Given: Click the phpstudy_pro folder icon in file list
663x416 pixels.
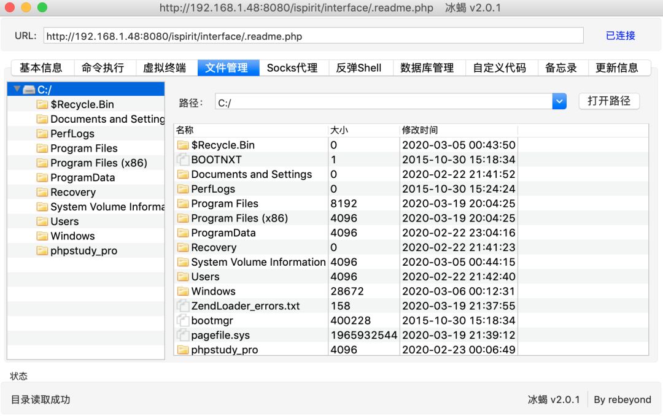Looking at the screenshot, I should 183,350.
